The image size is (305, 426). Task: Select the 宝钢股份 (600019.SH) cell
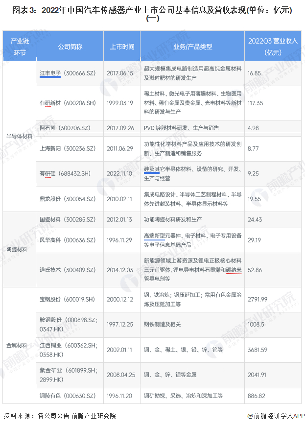[x=70, y=300]
